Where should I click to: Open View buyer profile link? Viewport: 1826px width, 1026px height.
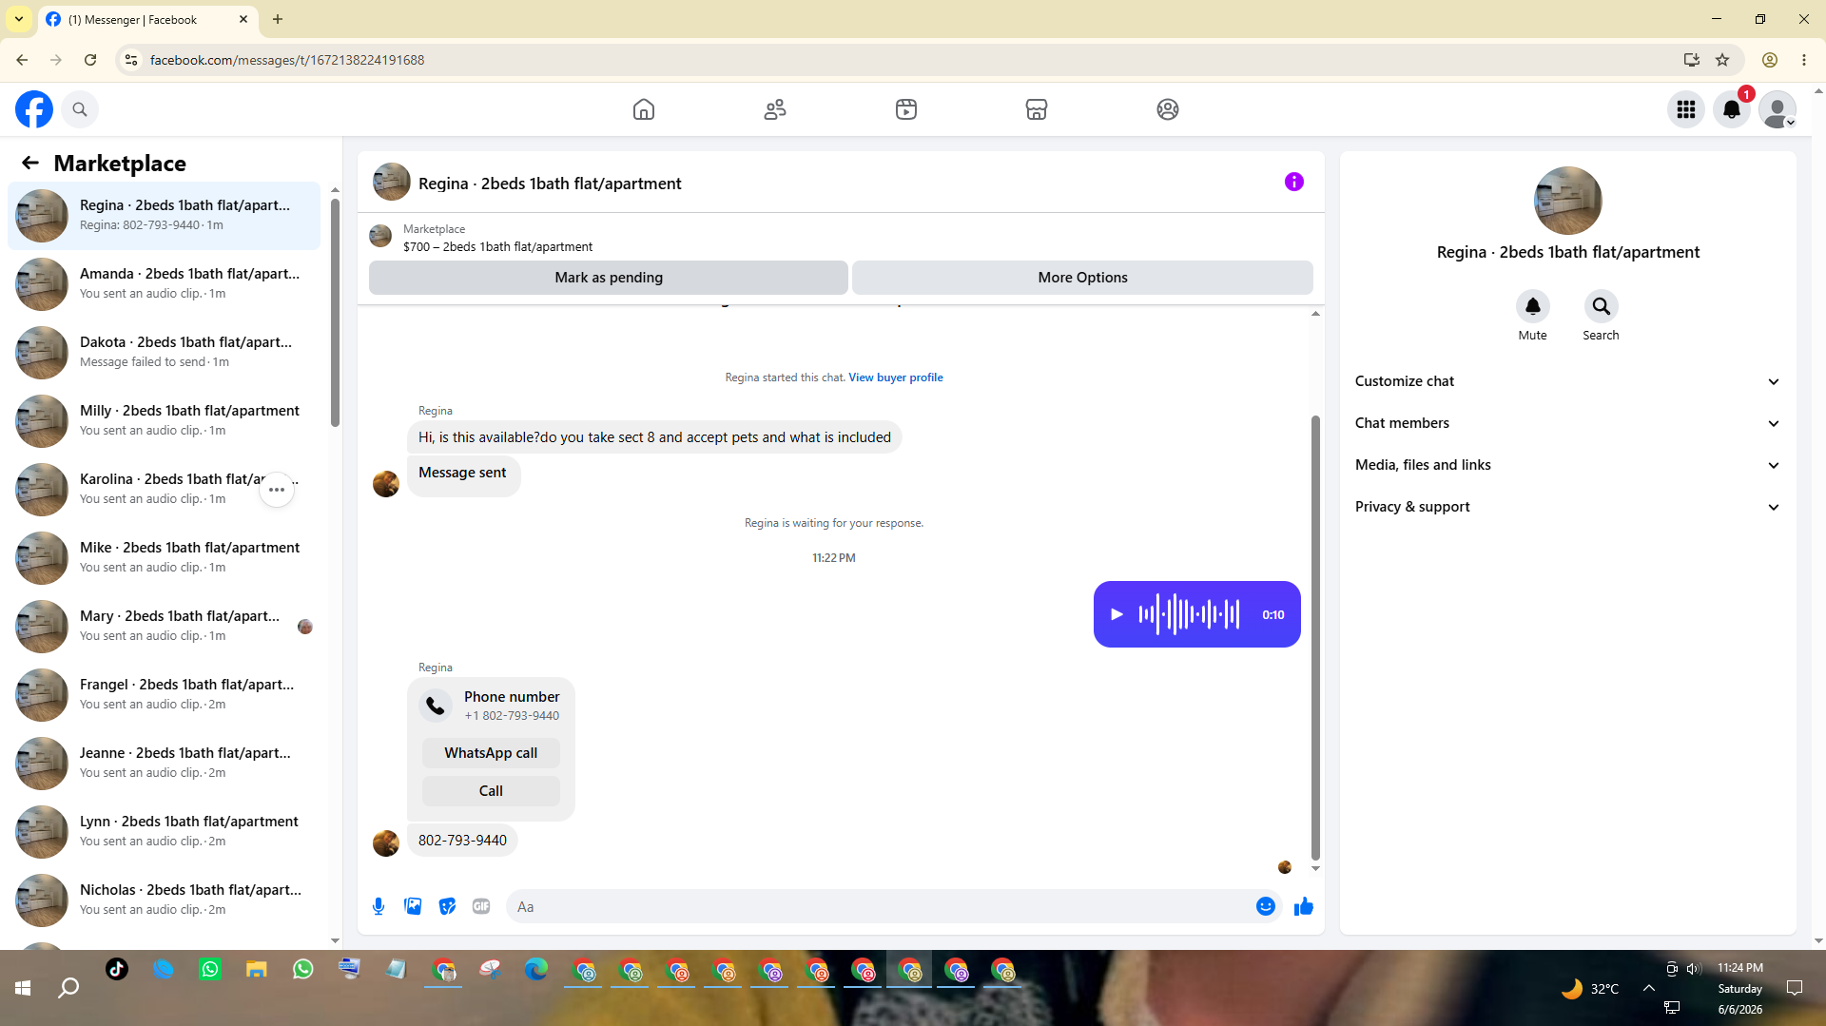[896, 377]
